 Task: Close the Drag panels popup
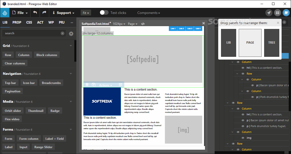pos(278,23)
